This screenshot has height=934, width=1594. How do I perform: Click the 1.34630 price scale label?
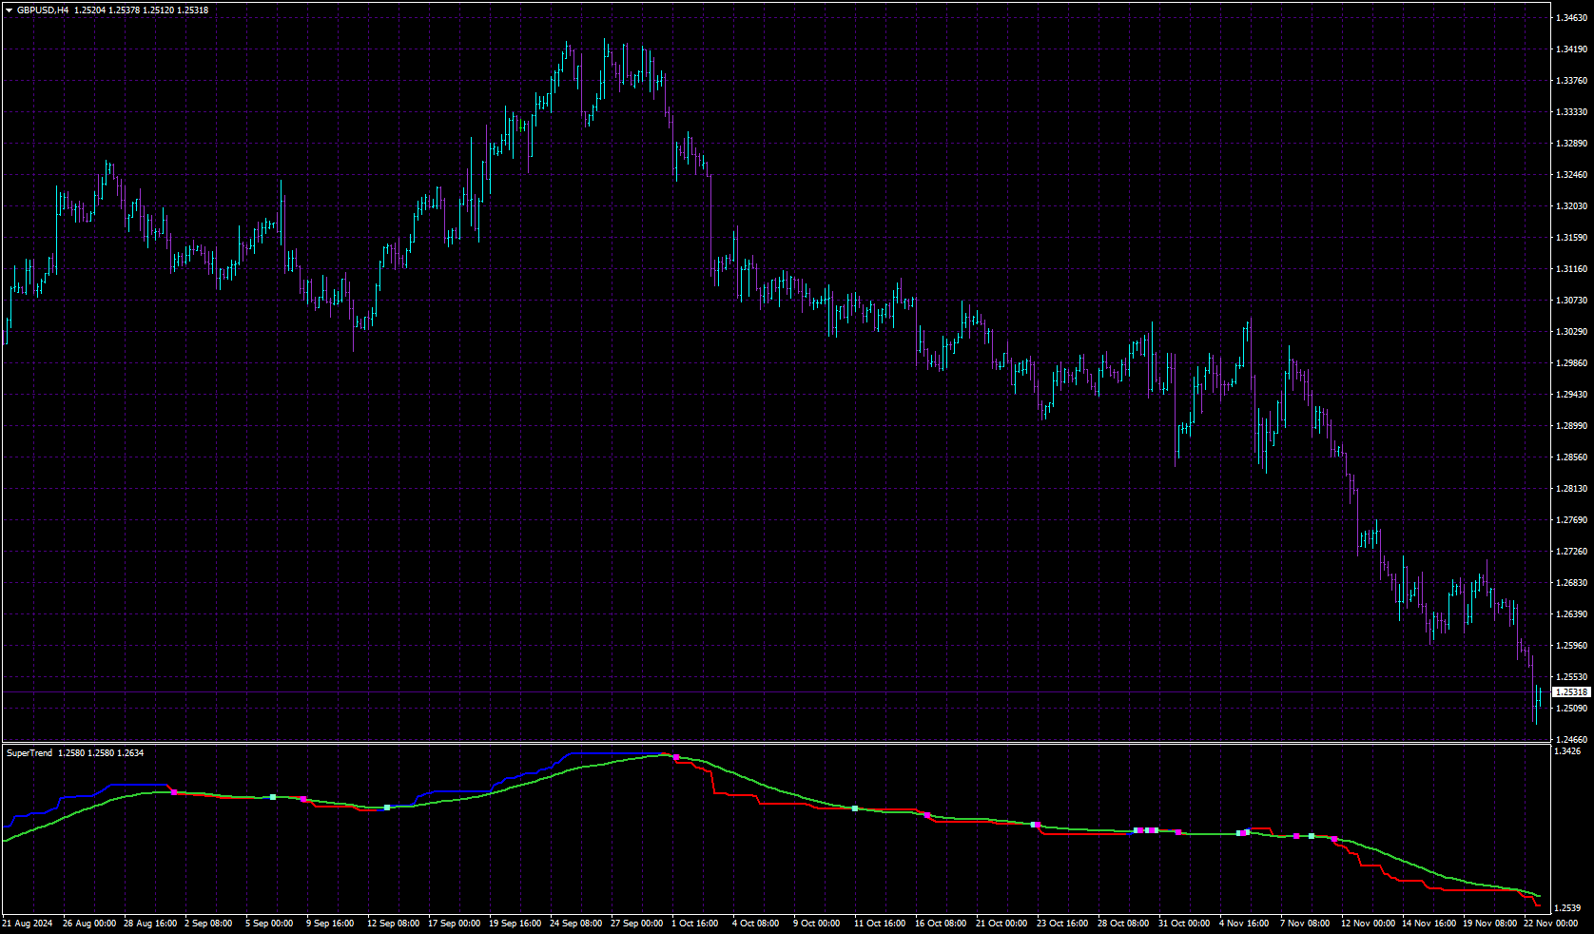[x=1571, y=17]
